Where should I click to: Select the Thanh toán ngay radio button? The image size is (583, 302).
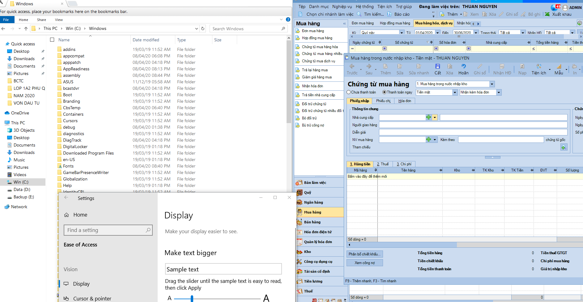pos(384,92)
